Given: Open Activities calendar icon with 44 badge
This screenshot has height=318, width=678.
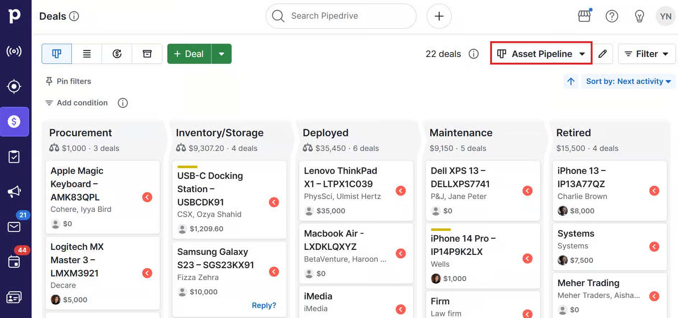Looking at the screenshot, I should 14,262.
